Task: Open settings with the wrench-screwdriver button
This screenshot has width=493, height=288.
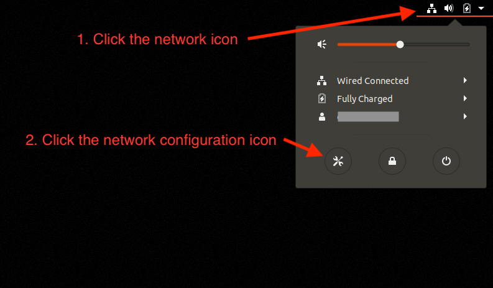Action: click(338, 161)
